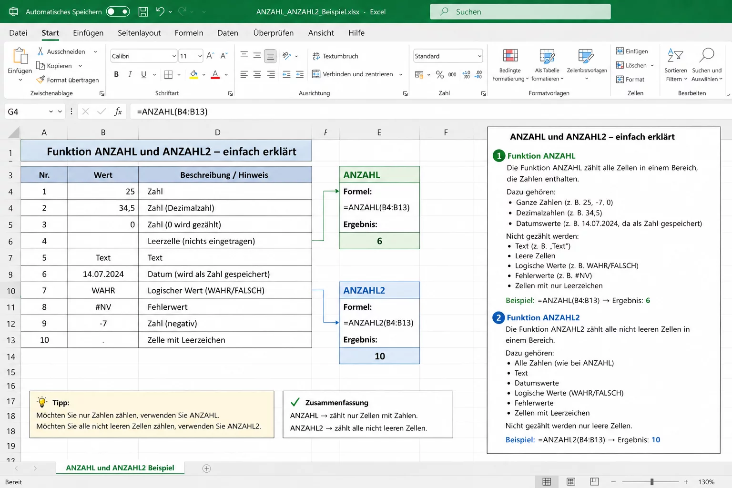732x488 pixels.
Task: Toggle Automatisches Speichern switch
Action: 118,12
